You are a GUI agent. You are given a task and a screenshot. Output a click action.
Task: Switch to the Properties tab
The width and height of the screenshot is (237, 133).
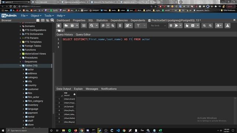79,20
